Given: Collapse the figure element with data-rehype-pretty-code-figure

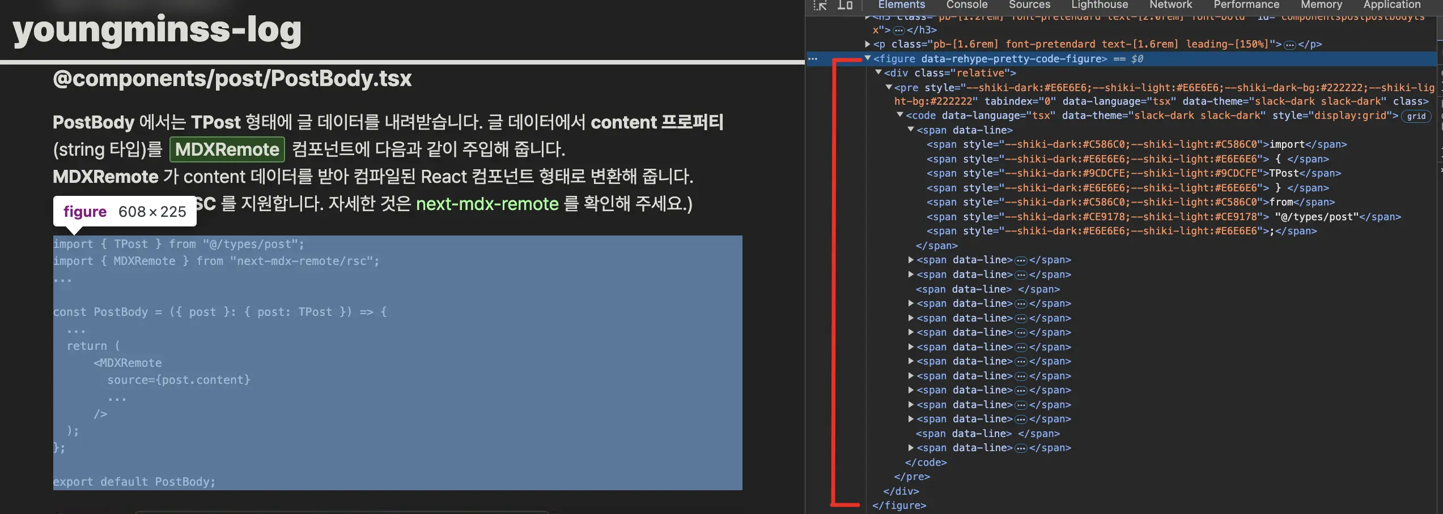Looking at the screenshot, I should (x=867, y=58).
